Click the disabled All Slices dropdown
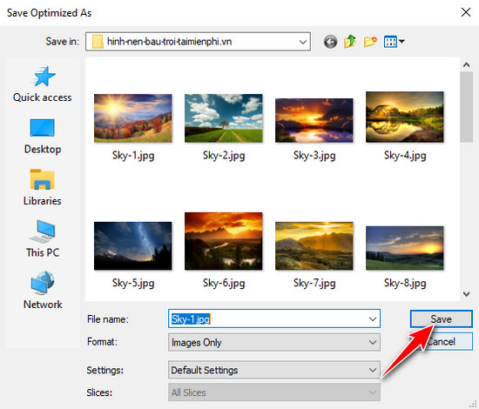 click(x=274, y=392)
